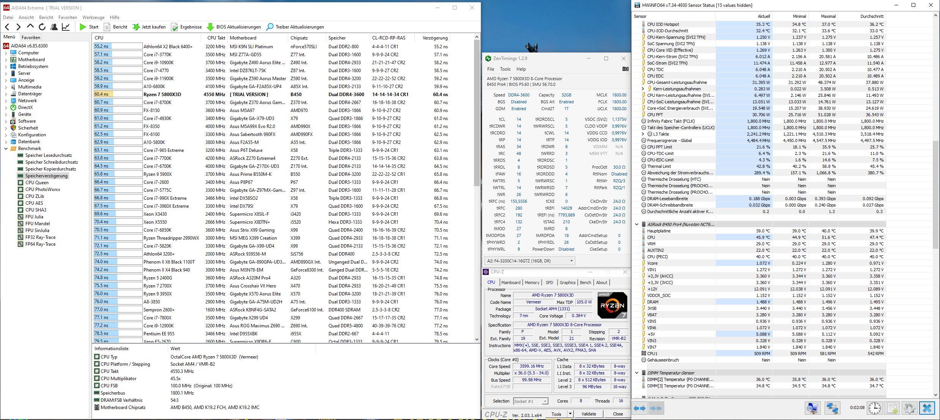Open Ergebnisse results in toolbar
Image resolution: width=940 pixels, height=420 pixels.
tap(186, 27)
